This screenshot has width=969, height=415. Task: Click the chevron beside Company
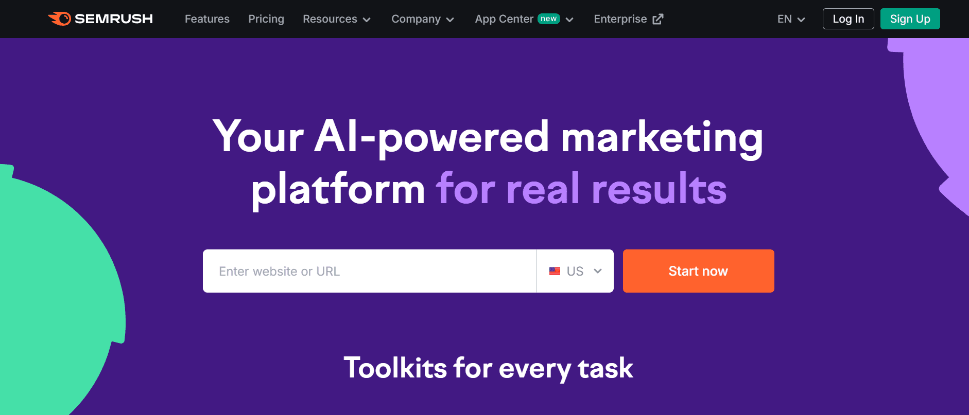tap(450, 20)
